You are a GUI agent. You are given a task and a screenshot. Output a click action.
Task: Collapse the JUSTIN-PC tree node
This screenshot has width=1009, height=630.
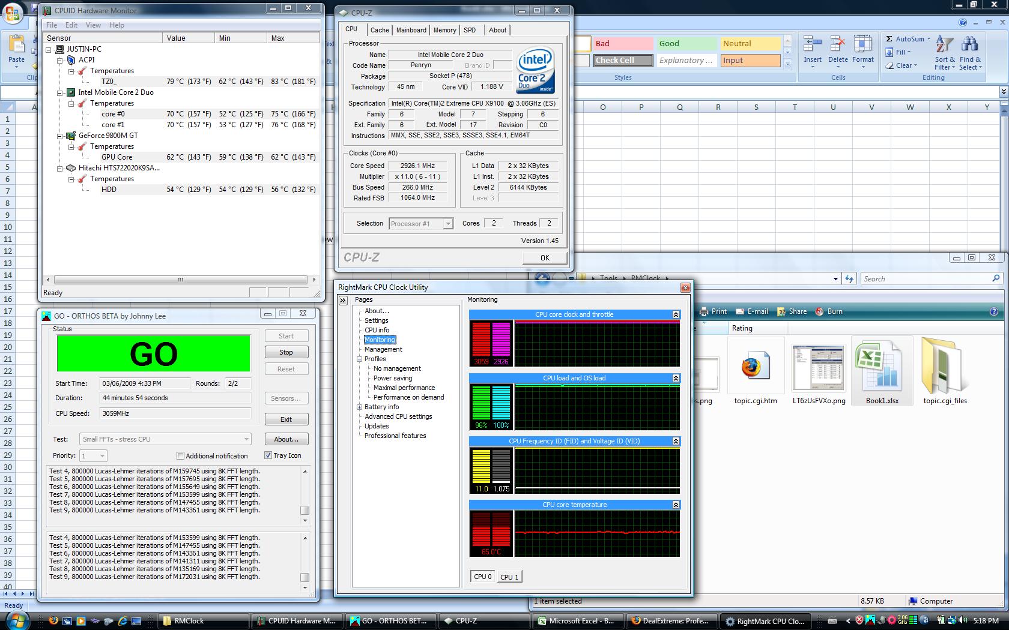[49, 49]
